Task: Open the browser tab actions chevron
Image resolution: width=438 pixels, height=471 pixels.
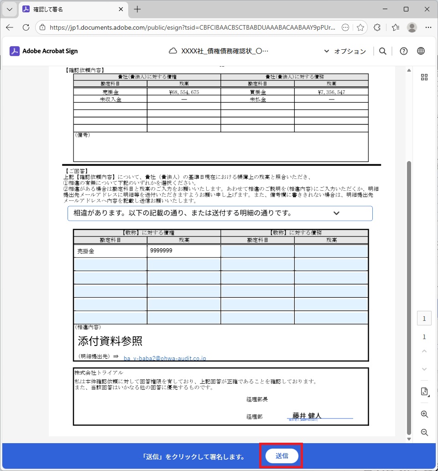Action: (x=10, y=9)
